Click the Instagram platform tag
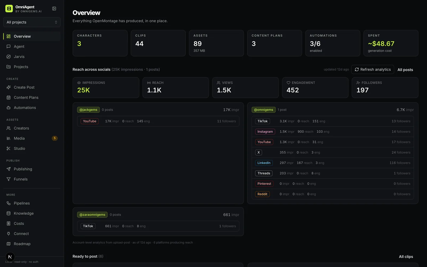Image resolution: width=427 pixels, height=267 pixels. (x=265, y=132)
